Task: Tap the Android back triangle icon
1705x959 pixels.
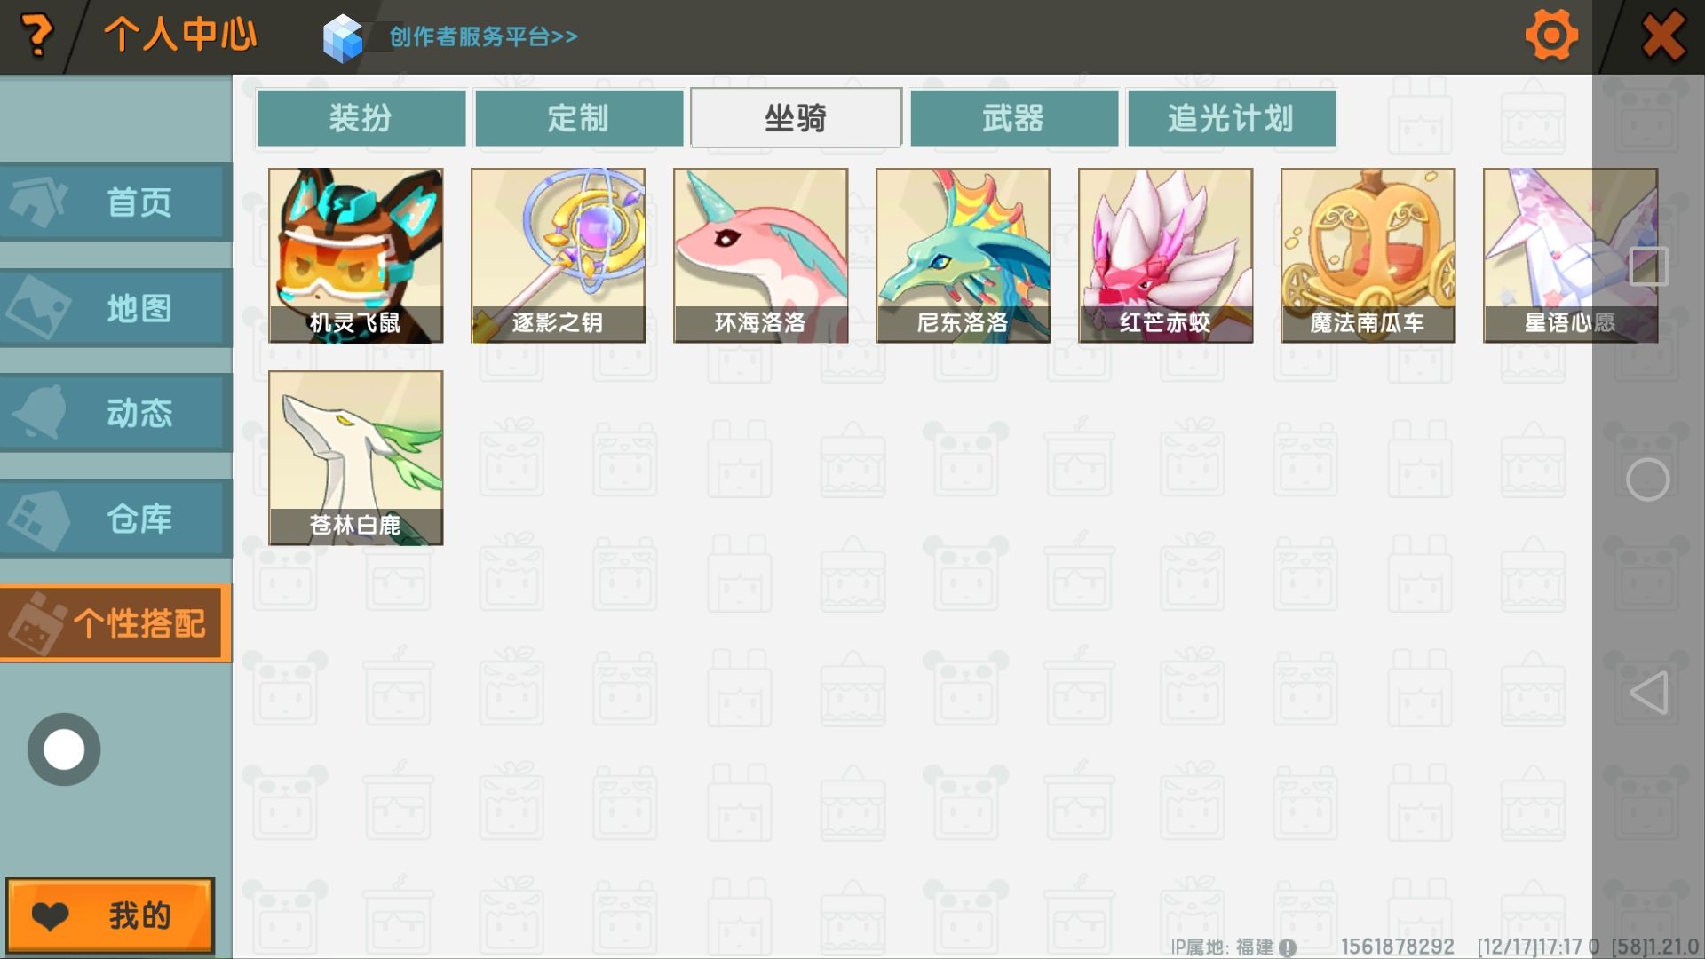Action: pyautogui.click(x=1648, y=693)
